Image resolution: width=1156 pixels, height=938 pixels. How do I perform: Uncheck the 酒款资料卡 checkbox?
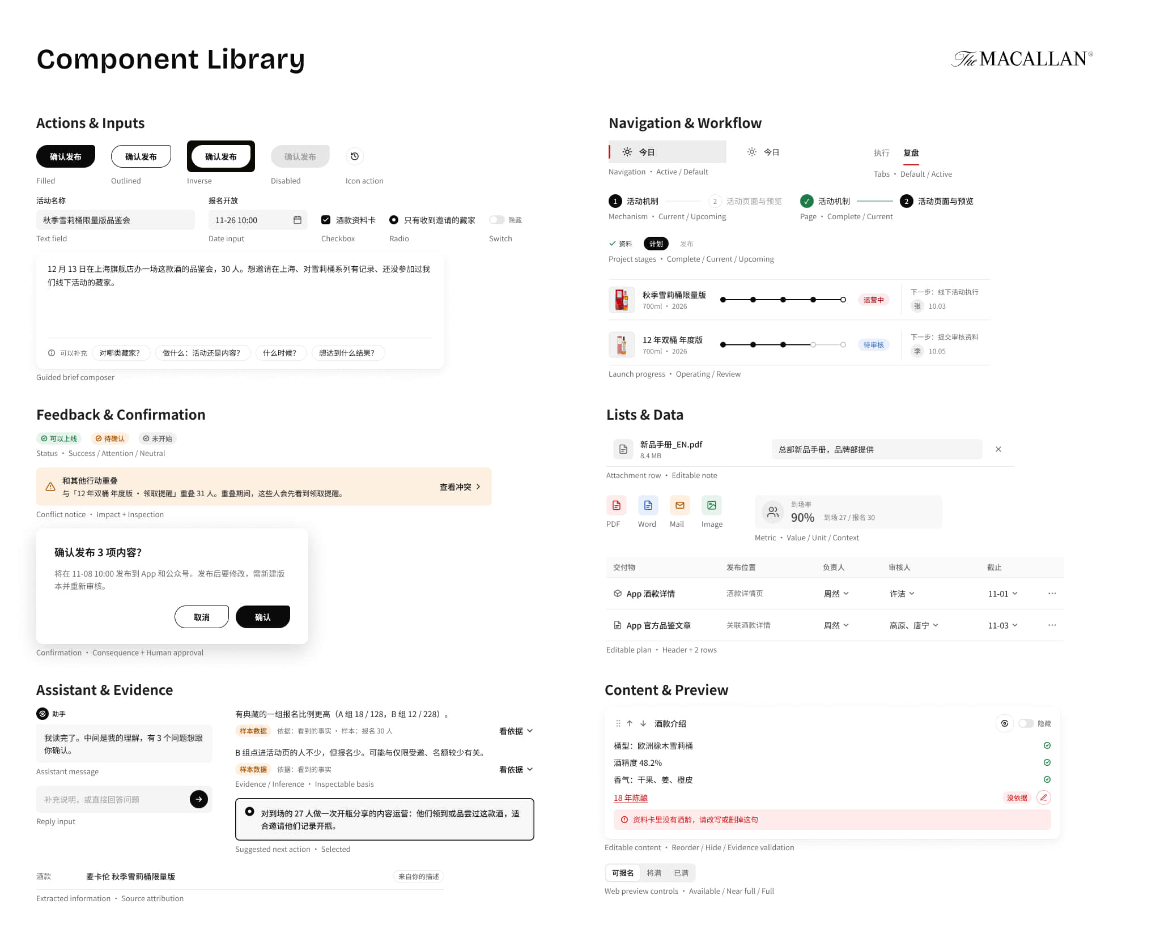pyautogui.click(x=326, y=220)
